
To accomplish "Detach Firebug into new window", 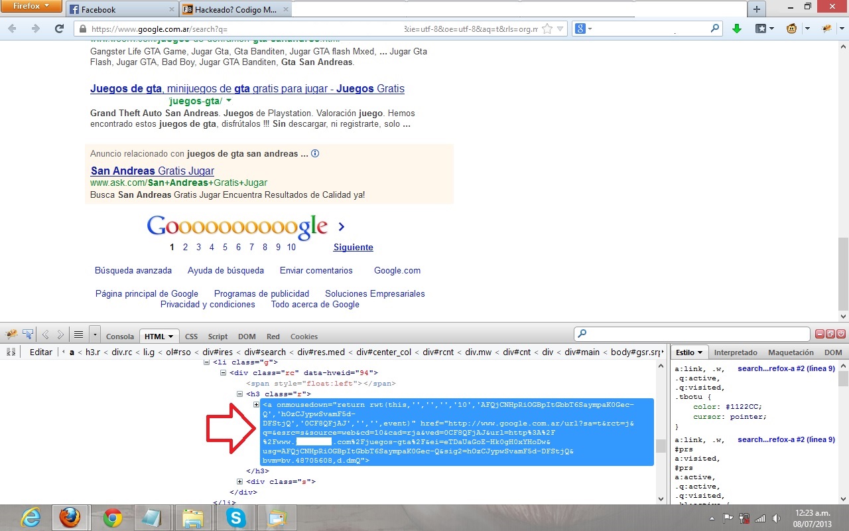I will pyautogui.click(x=831, y=334).
